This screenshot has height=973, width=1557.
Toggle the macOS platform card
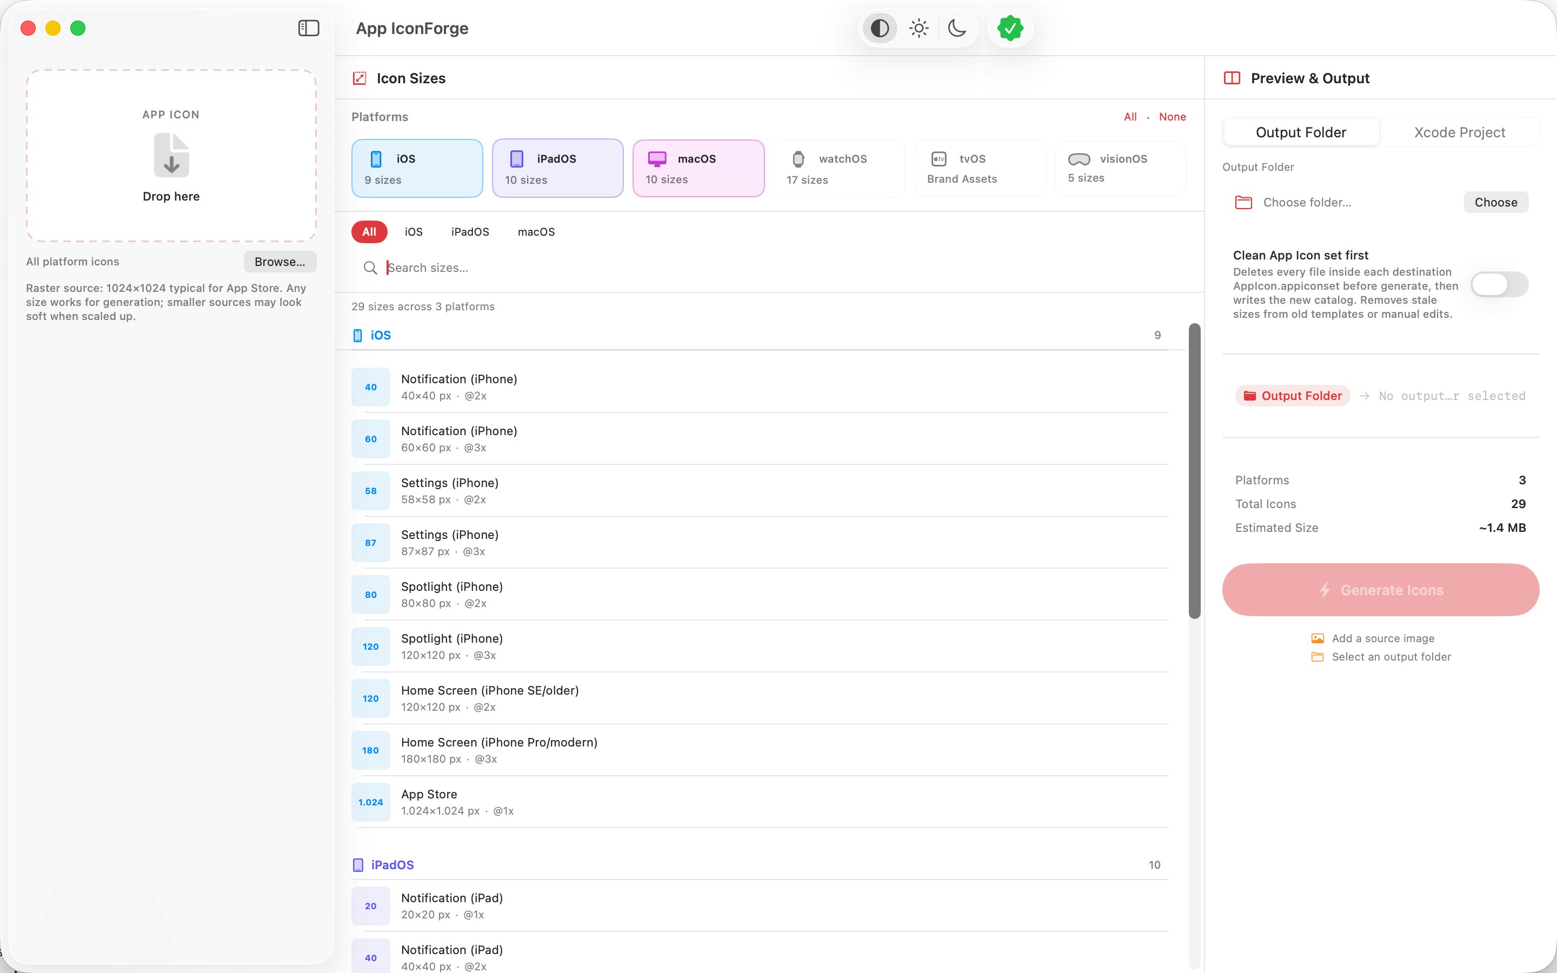tap(698, 168)
